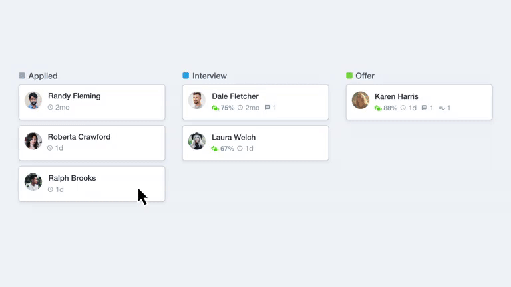Click the comment icon on Dale Fletcher's card
The width and height of the screenshot is (511, 287).
267,108
